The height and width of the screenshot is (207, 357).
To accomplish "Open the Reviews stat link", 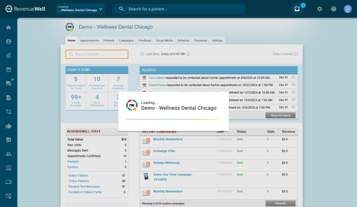I will tap(73, 161).
